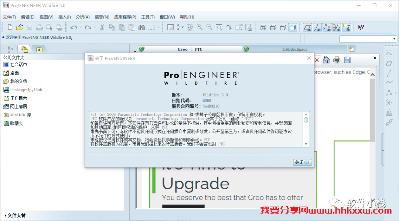Click the Undo arrow icon
The image size is (399, 221).
tap(74, 27)
